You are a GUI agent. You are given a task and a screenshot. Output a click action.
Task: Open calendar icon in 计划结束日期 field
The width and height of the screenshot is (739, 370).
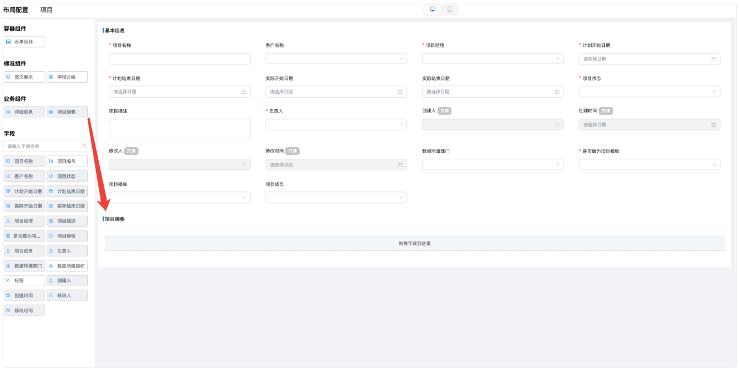244,92
